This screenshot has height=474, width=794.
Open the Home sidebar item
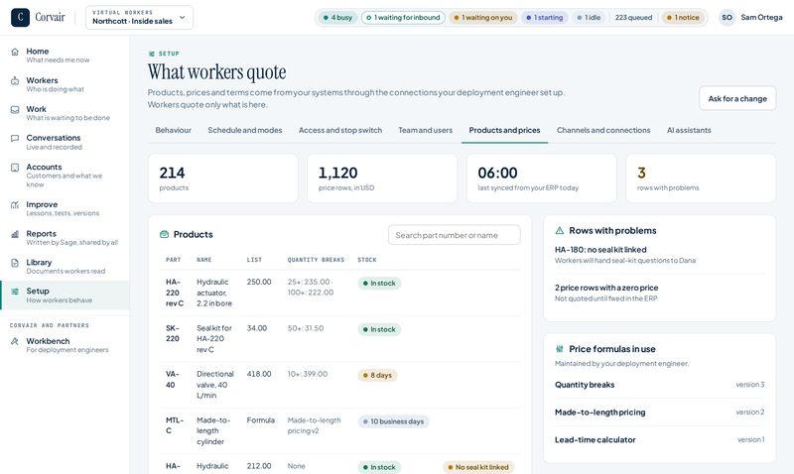[65, 56]
